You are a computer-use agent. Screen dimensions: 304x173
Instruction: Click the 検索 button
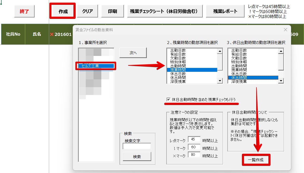[x=137, y=157]
